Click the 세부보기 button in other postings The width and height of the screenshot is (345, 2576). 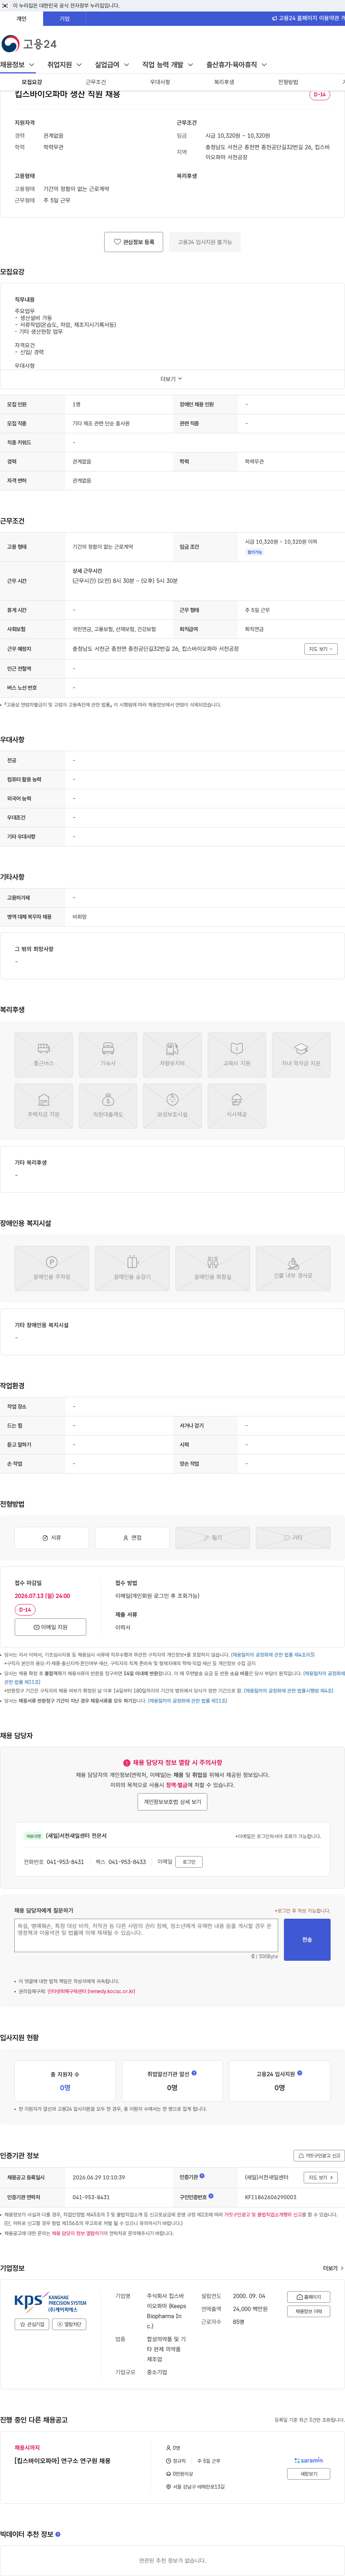click(x=309, y=2474)
